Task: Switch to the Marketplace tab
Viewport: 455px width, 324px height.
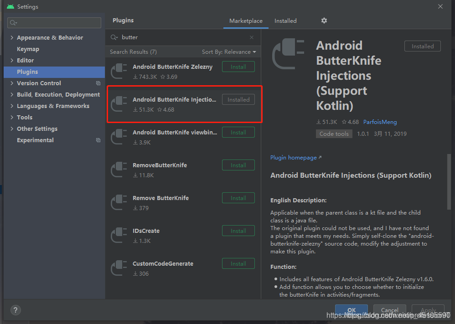Action: [x=246, y=21]
